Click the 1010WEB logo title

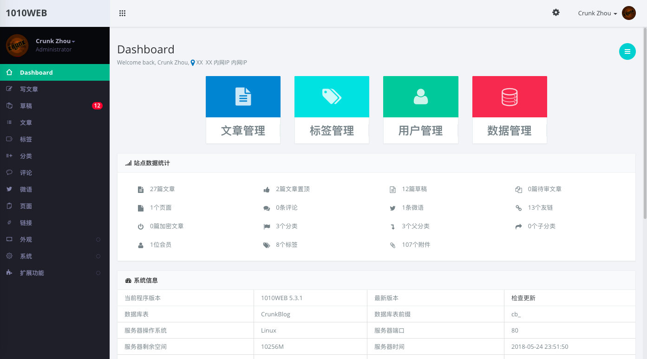(26, 13)
